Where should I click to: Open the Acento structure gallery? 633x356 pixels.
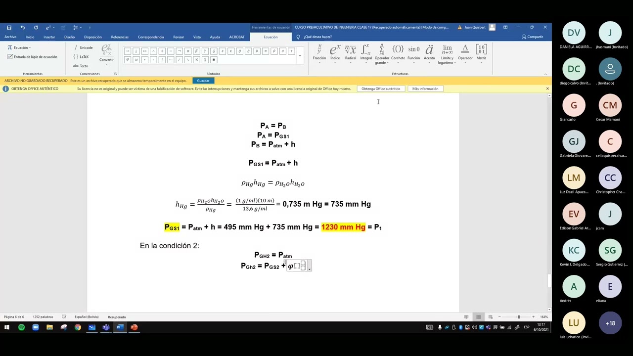click(x=429, y=54)
